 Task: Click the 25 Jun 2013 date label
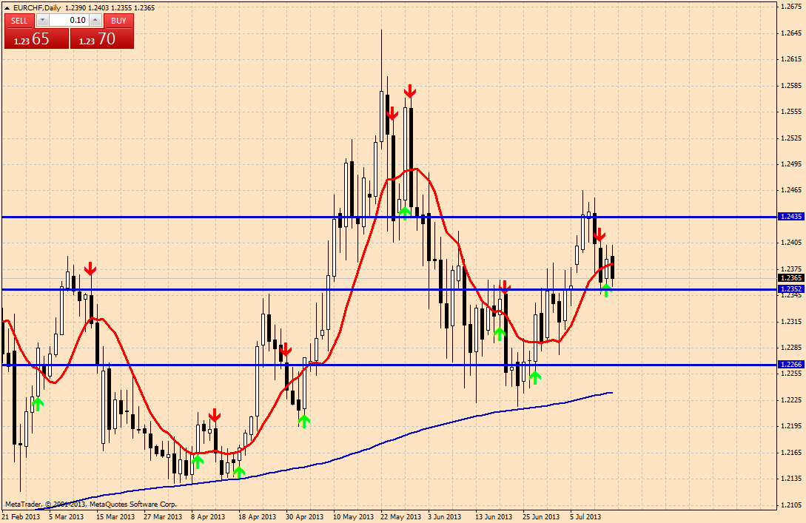coord(541,516)
